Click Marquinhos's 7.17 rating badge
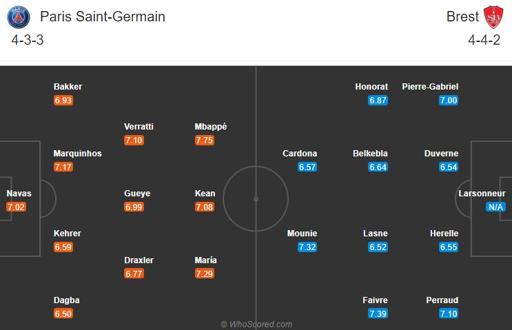This screenshot has height=330, width=512. coord(63,167)
